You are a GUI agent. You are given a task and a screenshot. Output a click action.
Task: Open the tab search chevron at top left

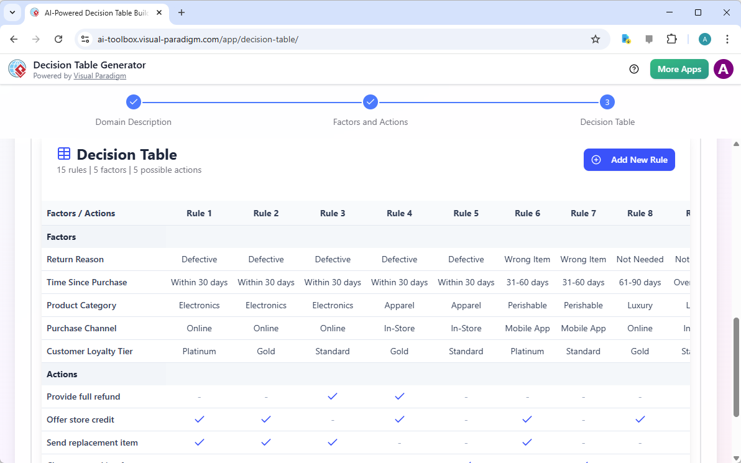12,12
